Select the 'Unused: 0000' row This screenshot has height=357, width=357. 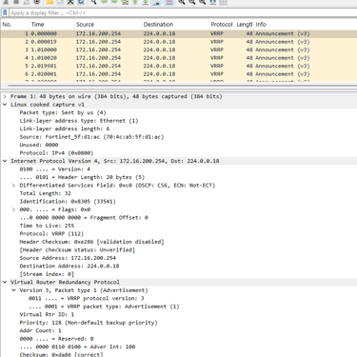click(x=39, y=145)
